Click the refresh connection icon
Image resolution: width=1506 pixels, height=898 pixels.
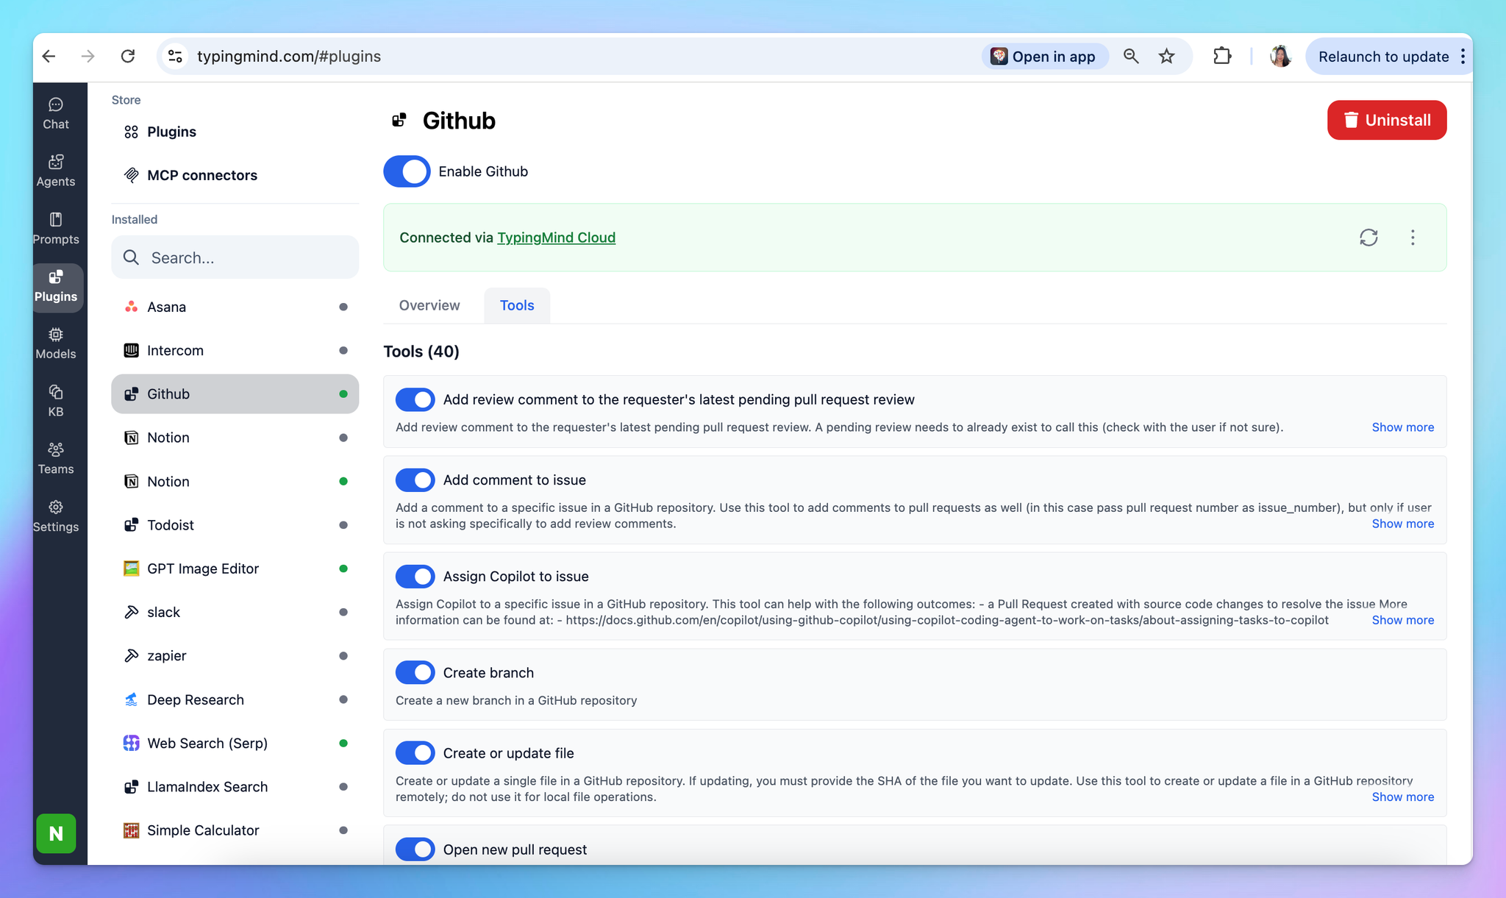point(1368,238)
